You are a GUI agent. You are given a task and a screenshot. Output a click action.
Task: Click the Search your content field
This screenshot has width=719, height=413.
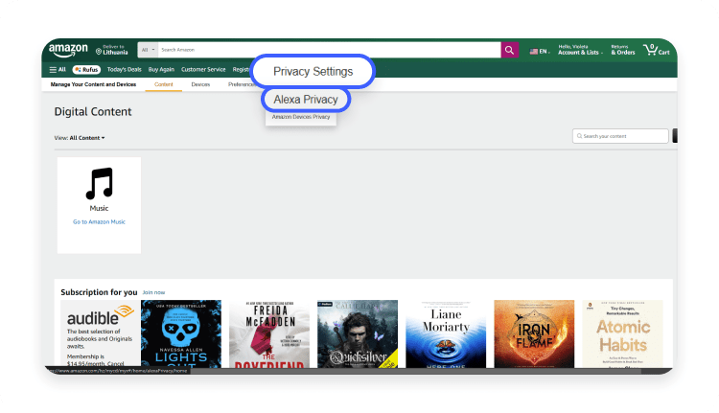[x=620, y=136]
